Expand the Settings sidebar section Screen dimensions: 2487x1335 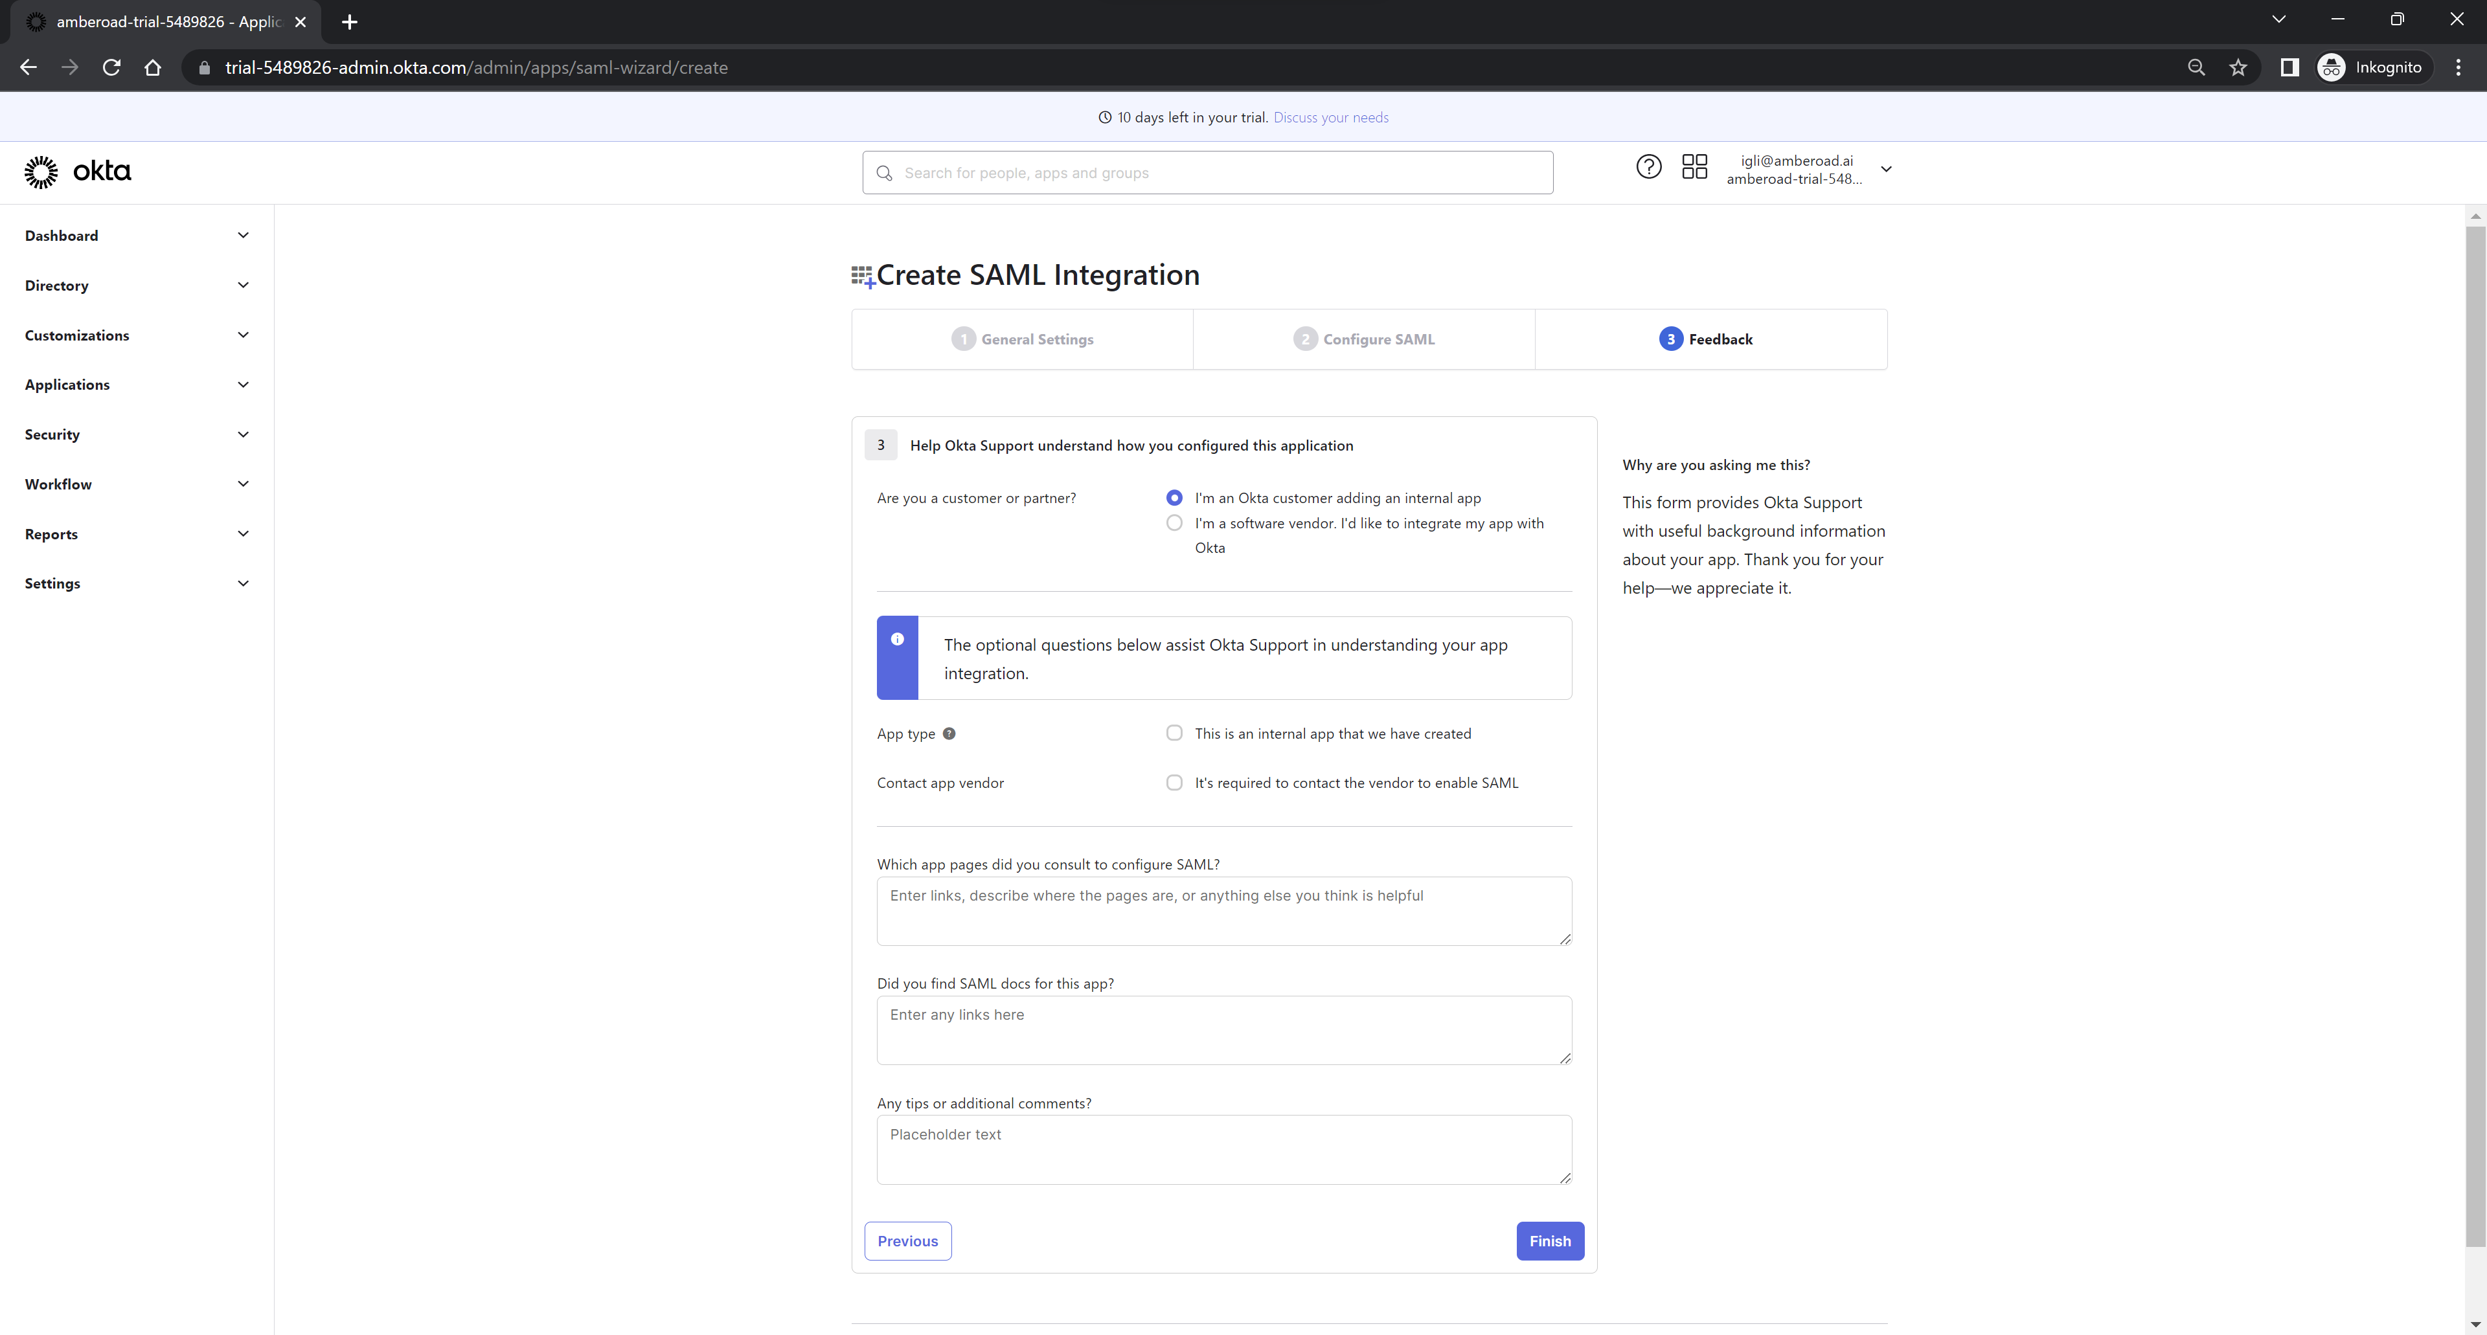coord(137,583)
